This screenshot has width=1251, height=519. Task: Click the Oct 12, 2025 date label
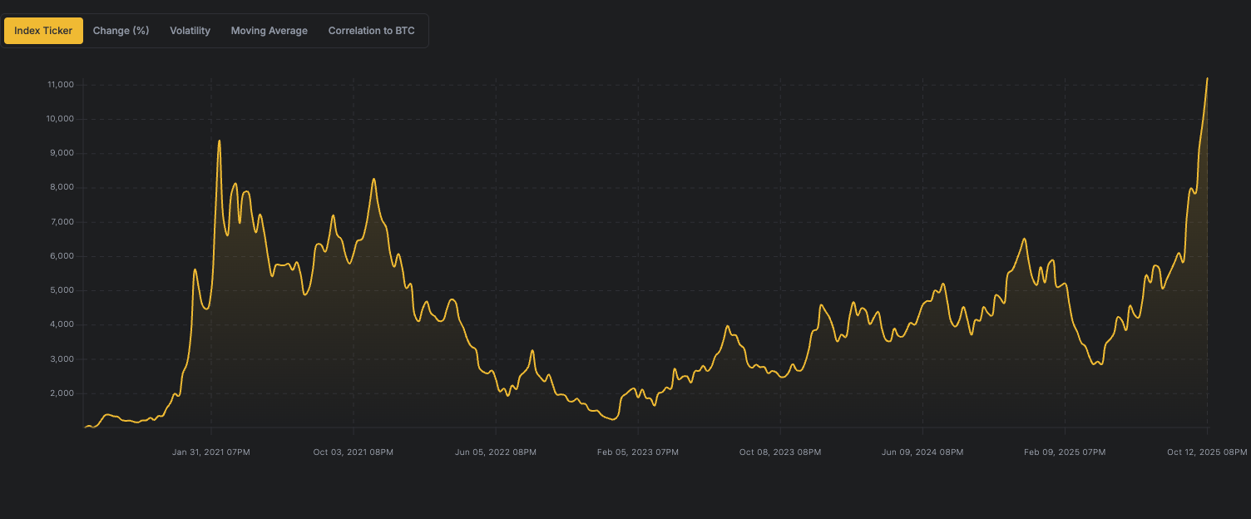[x=1206, y=452]
